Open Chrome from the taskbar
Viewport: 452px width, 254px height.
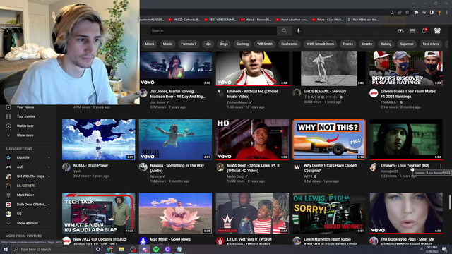[110, 249]
